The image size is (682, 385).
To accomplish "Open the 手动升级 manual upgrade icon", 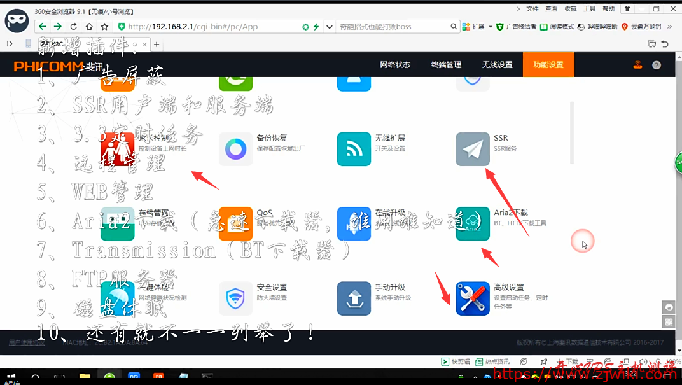I will click(354, 297).
